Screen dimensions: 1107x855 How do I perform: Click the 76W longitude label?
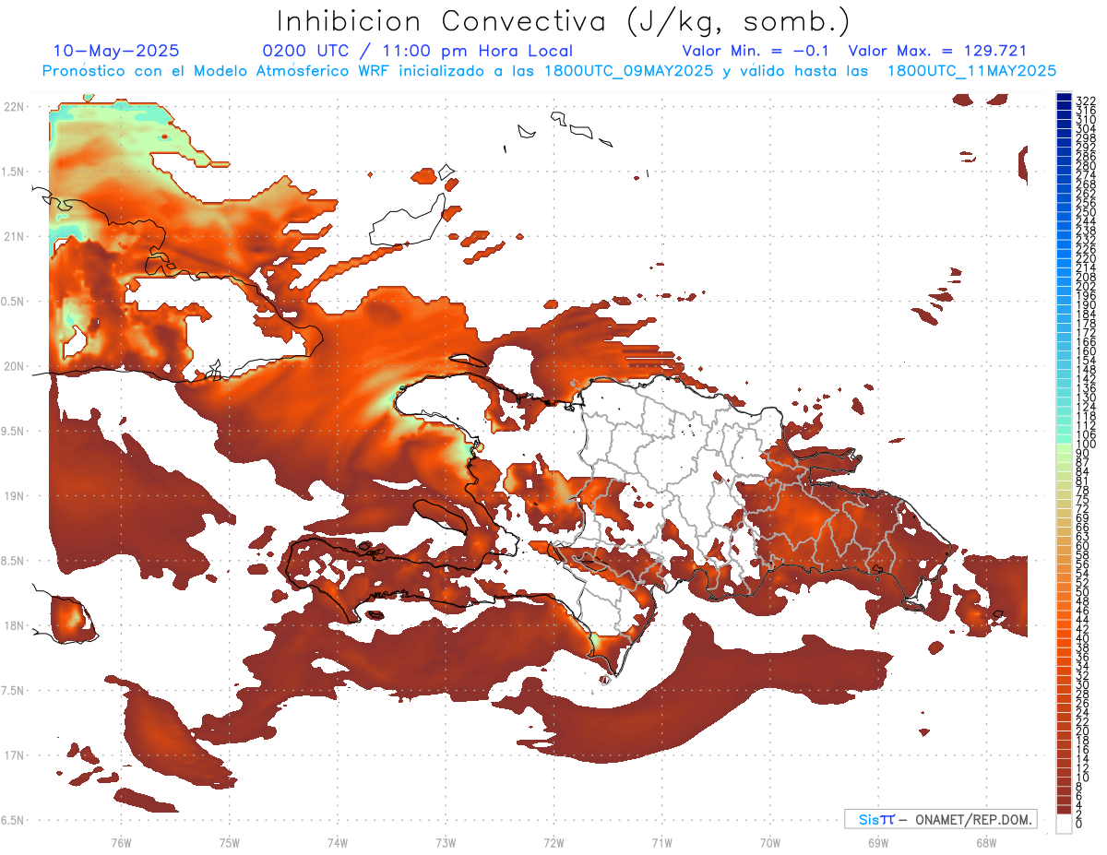121,843
